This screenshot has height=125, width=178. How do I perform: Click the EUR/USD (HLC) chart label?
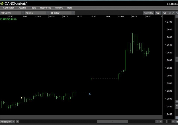click(8, 19)
